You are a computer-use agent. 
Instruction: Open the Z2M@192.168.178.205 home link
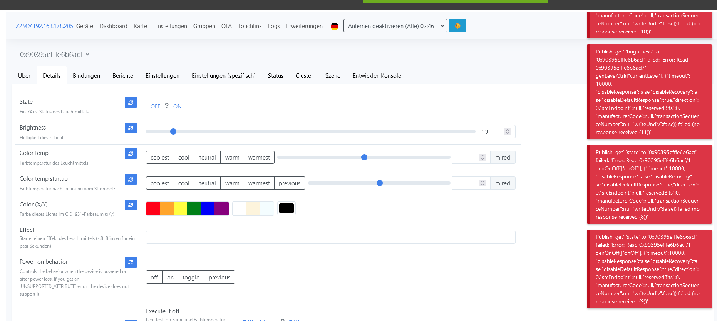coord(44,26)
